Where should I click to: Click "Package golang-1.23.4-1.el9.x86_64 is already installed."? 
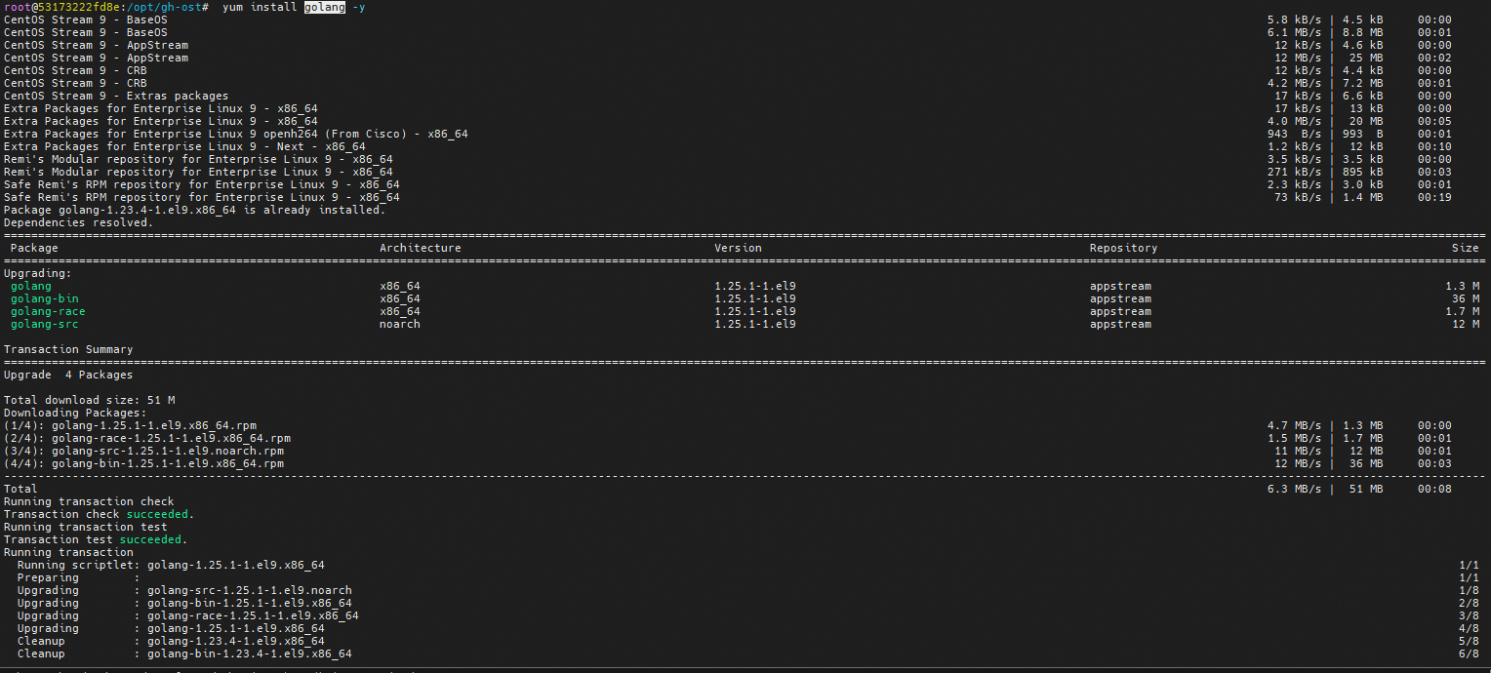tap(195, 210)
